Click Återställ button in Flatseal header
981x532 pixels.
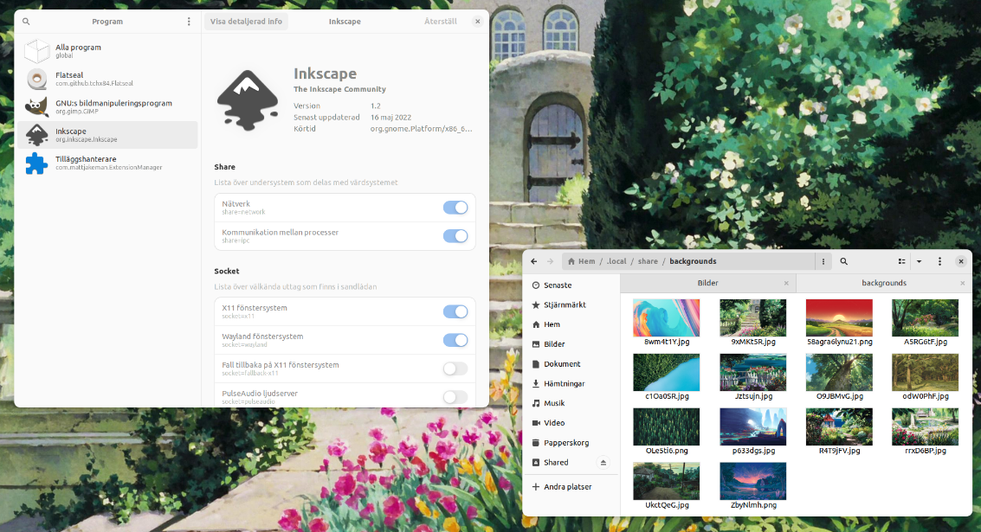tap(441, 22)
